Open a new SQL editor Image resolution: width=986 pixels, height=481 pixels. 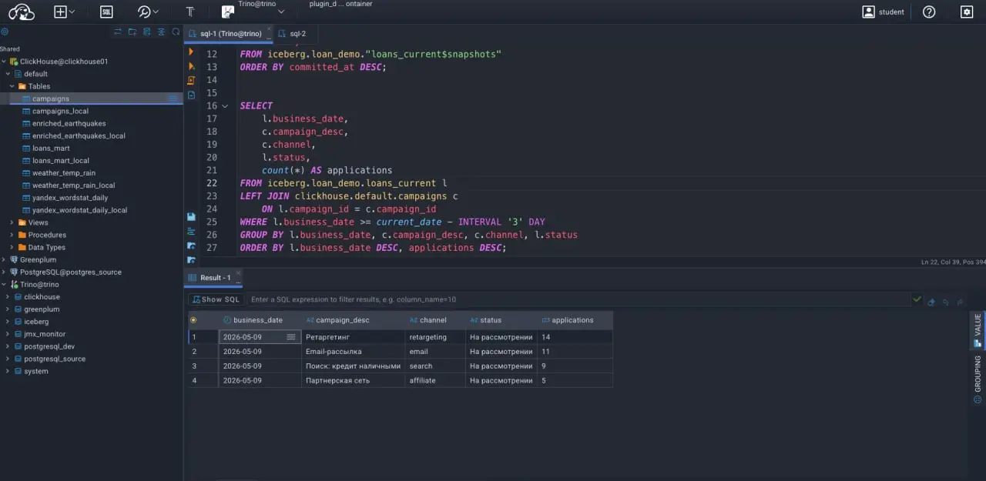tap(106, 12)
